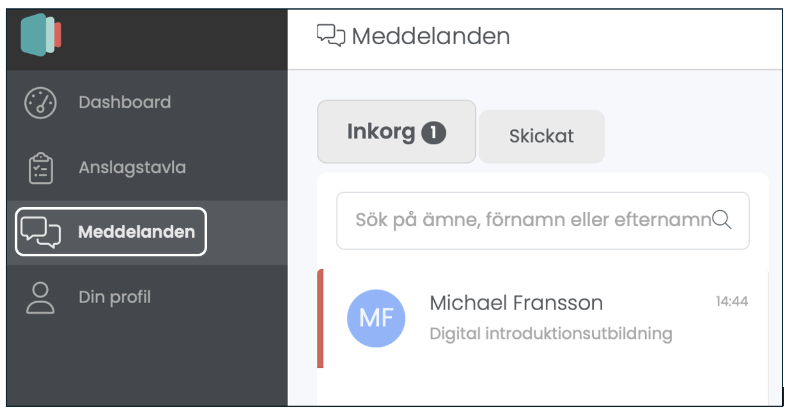Screen dimensions: 794x414
Task: Click the chat icon beside Meddelanden header
Action: 331,35
